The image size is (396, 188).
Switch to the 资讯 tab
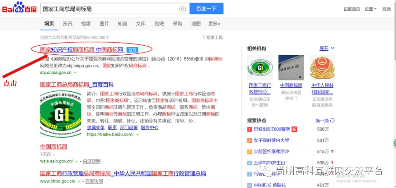click(67, 24)
